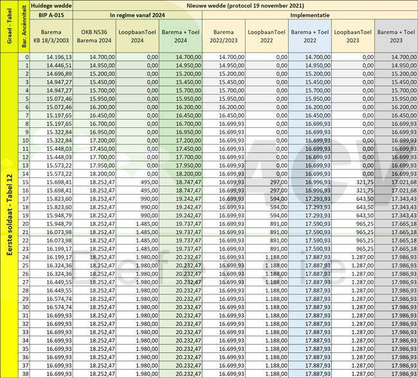Select the 16.574,74 cell in row 29

pyautogui.click(x=51, y=298)
